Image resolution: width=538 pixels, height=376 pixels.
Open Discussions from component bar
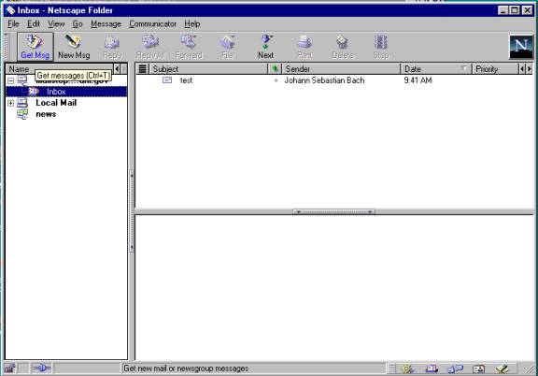click(455, 369)
